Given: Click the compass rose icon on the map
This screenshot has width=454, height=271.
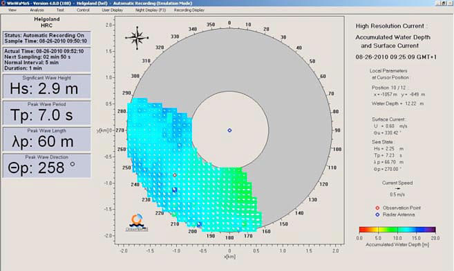Looking at the screenshot, I should (137, 38).
